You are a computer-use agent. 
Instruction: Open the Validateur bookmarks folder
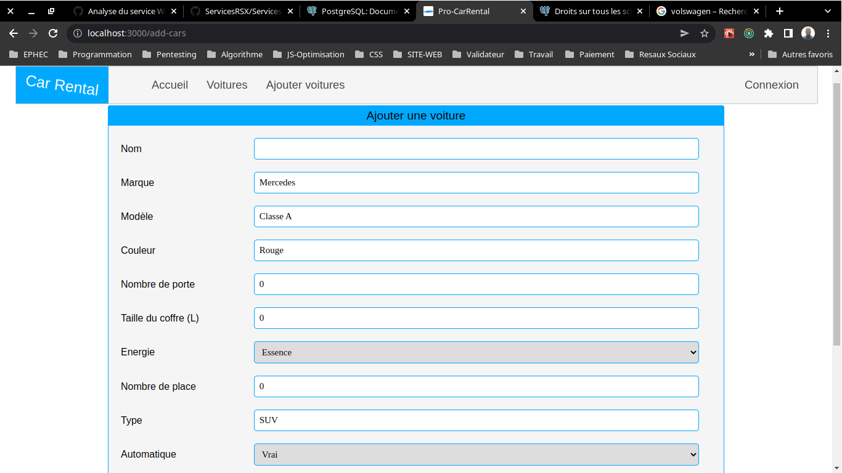[478, 54]
